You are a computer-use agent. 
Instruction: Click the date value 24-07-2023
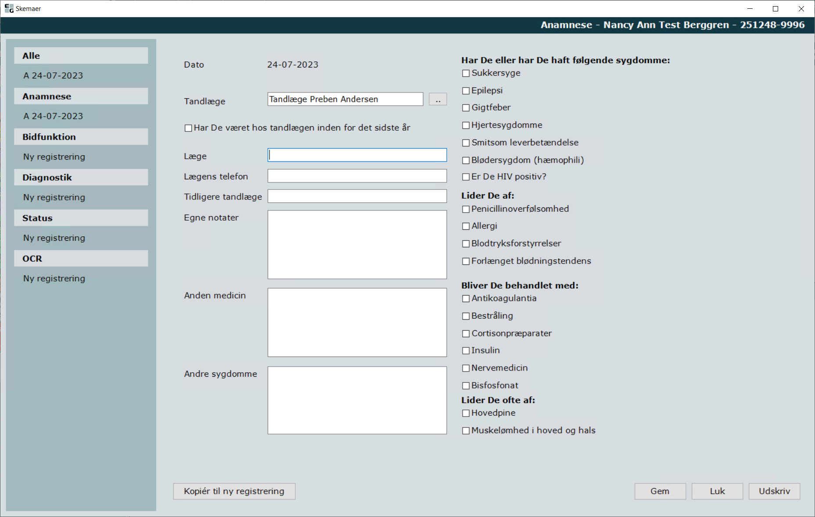[x=293, y=64]
